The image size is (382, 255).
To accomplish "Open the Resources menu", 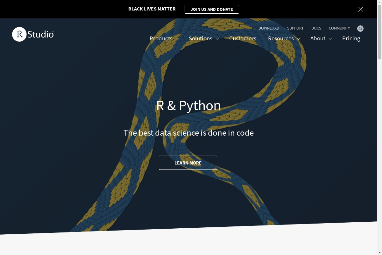I will [281, 38].
